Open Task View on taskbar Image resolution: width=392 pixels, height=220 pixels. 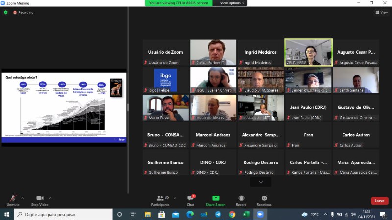(x=133, y=214)
